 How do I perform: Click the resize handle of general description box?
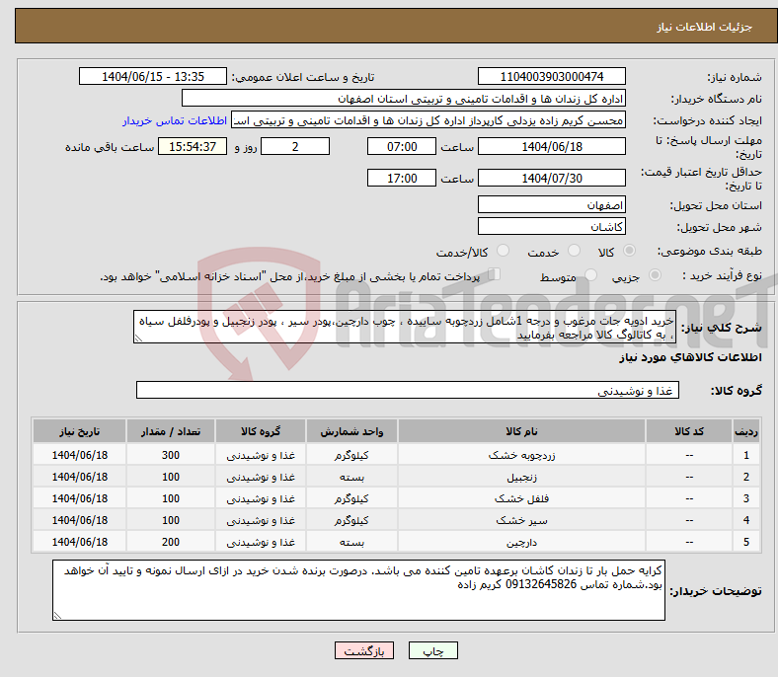(x=138, y=338)
